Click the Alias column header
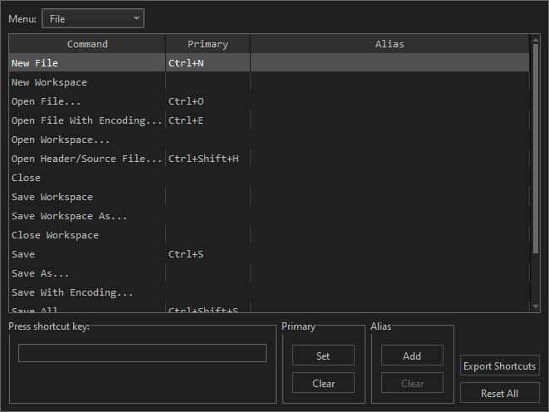 (390, 44)
